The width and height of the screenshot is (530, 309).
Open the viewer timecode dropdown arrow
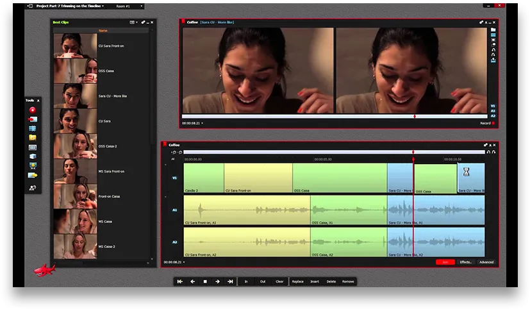(202, 123)
